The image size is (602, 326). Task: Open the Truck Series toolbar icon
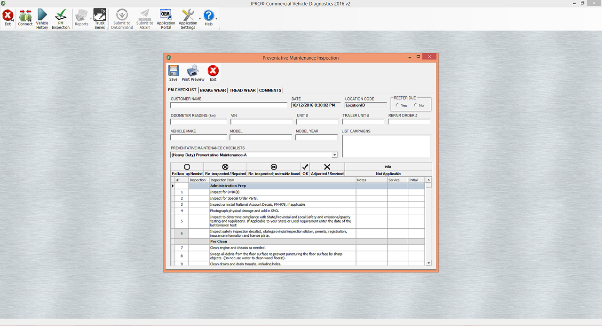[100, 19]
